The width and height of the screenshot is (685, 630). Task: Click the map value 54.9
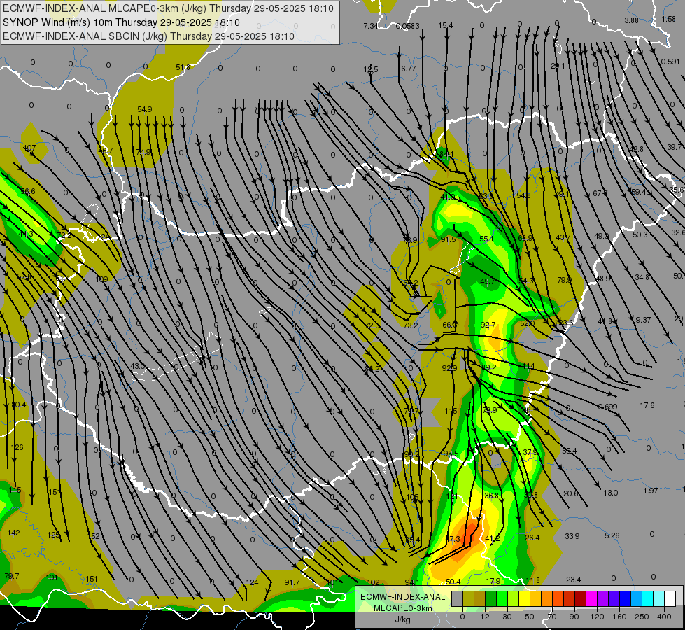point(145,109)
